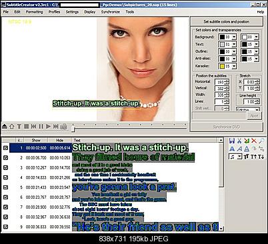The image size is (268, 244).
Task: Open the Edit menu
Action: 17,12
